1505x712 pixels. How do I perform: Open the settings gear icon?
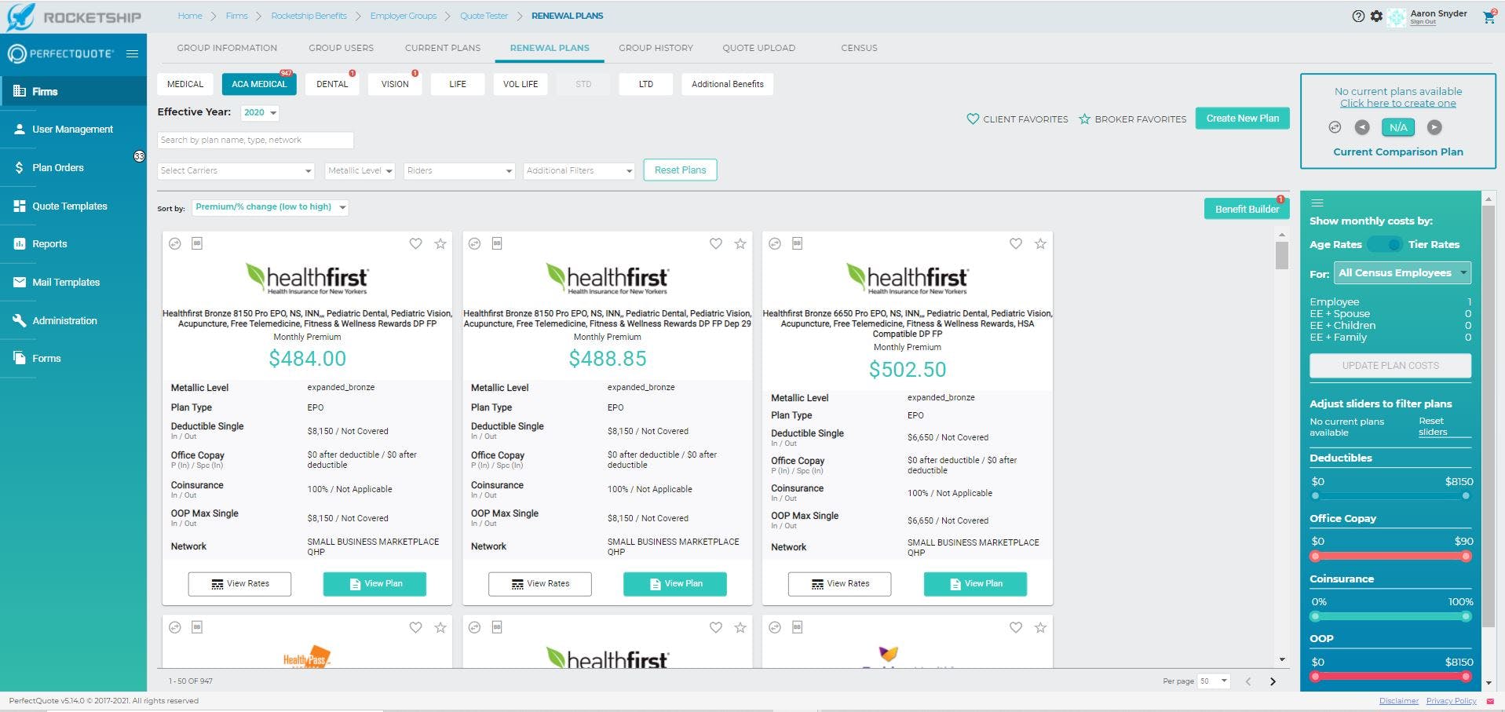point(1376,16)
